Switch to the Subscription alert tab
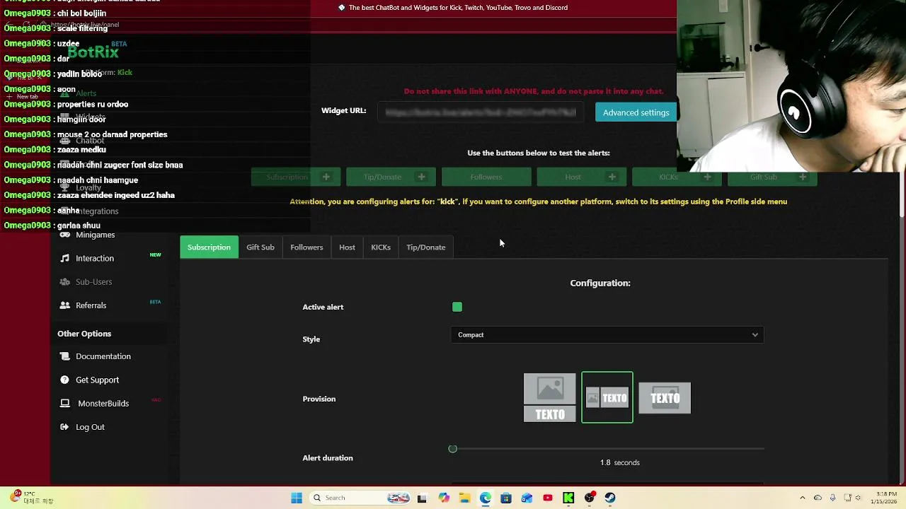 [209, 247]
